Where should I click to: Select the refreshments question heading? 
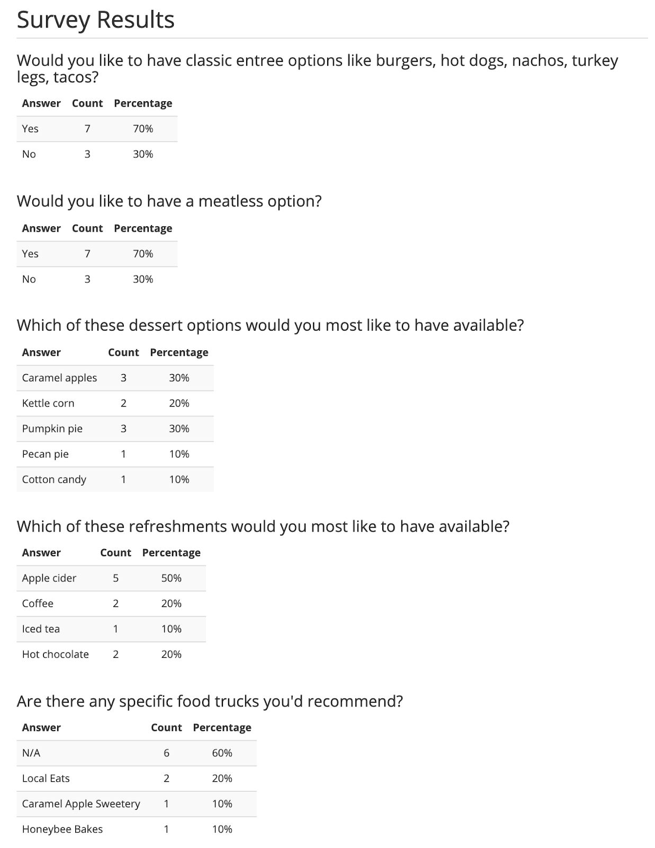coord(263,527)
